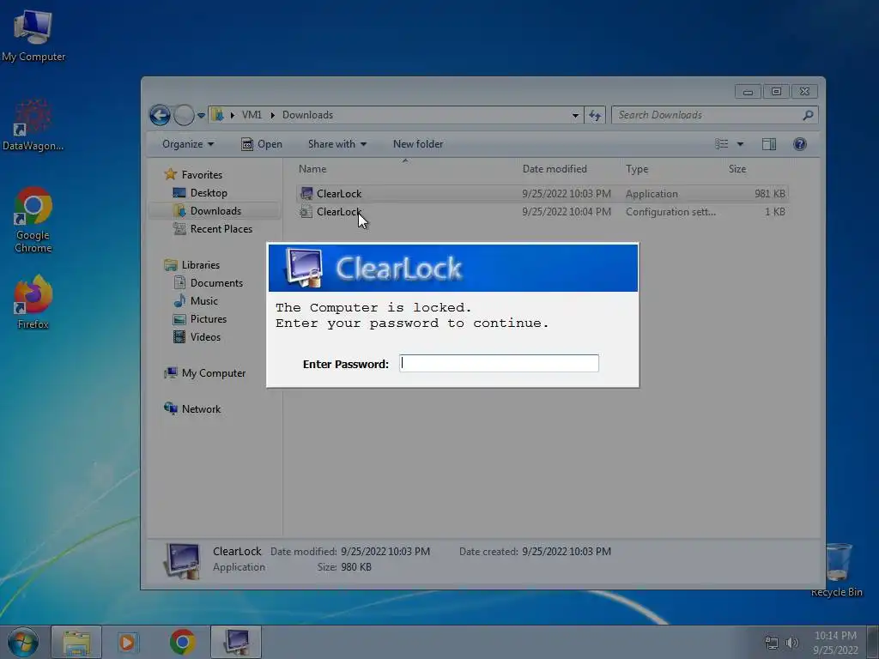Click the Downloads breadcrumb in the address bar

[x=307, y=115]
